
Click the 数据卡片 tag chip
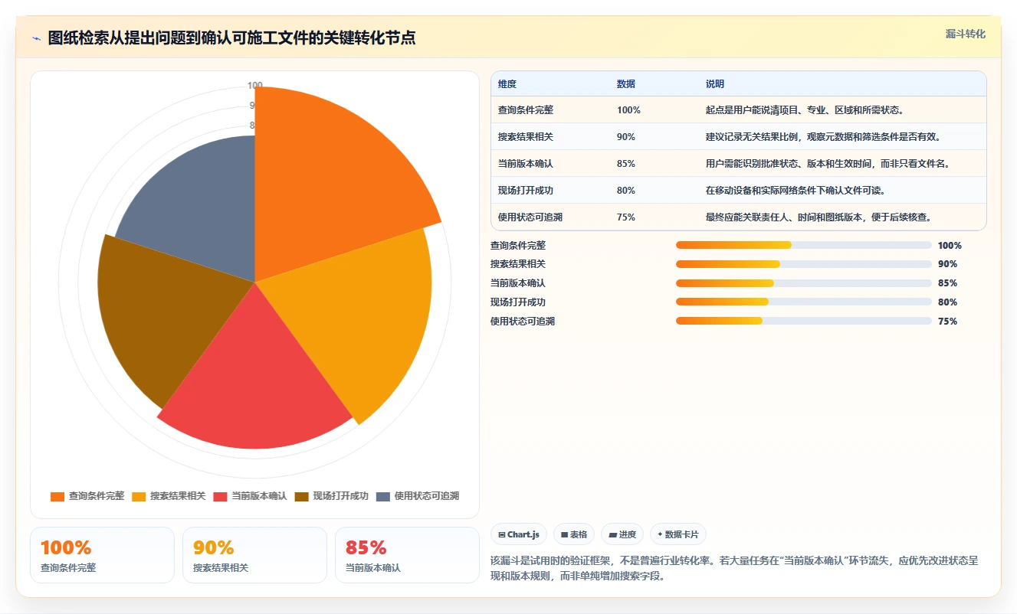678,534
